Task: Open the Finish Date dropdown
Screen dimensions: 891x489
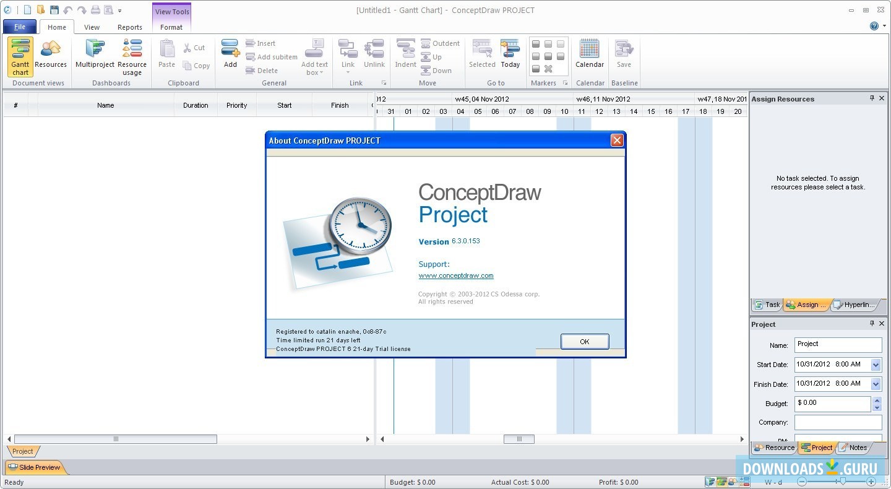Action: [x=876, y=384]
